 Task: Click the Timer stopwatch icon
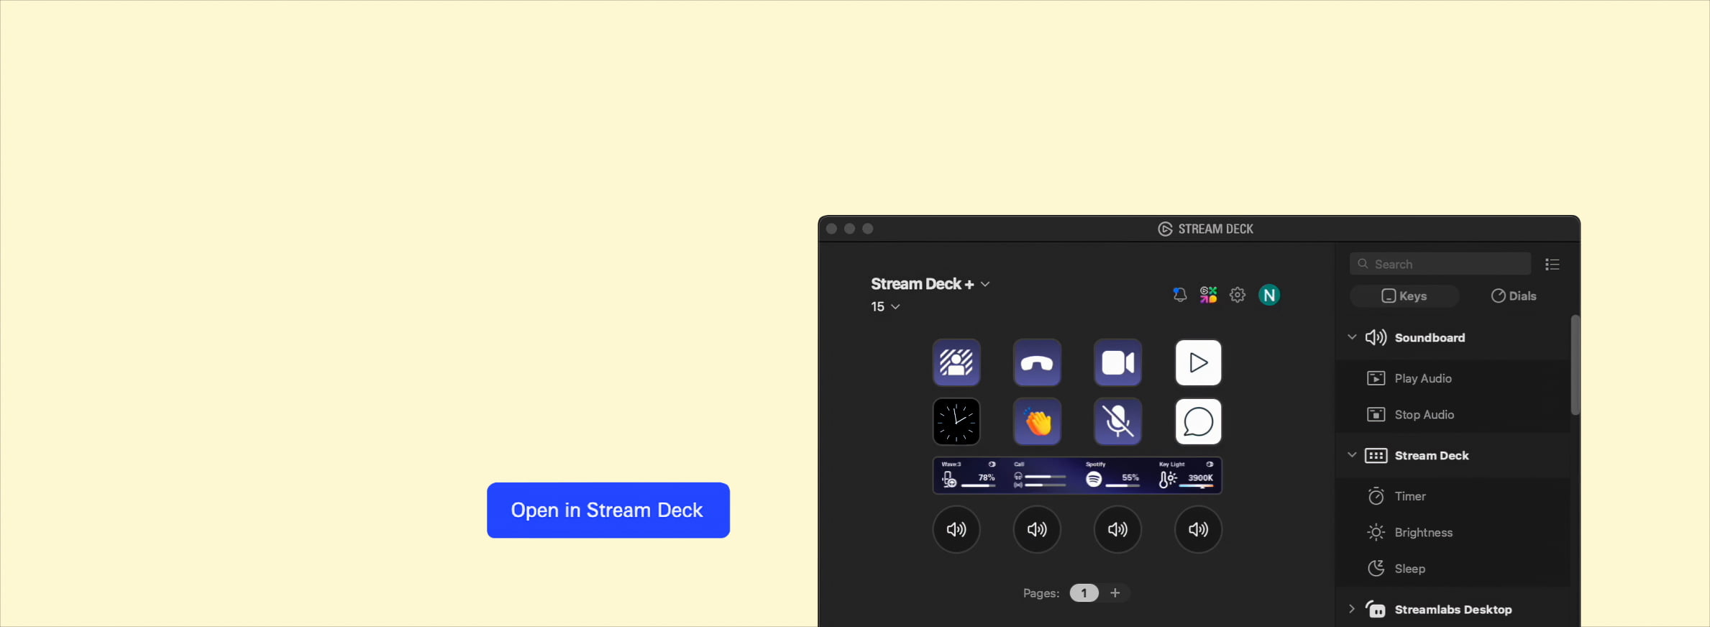(1376, 496)
